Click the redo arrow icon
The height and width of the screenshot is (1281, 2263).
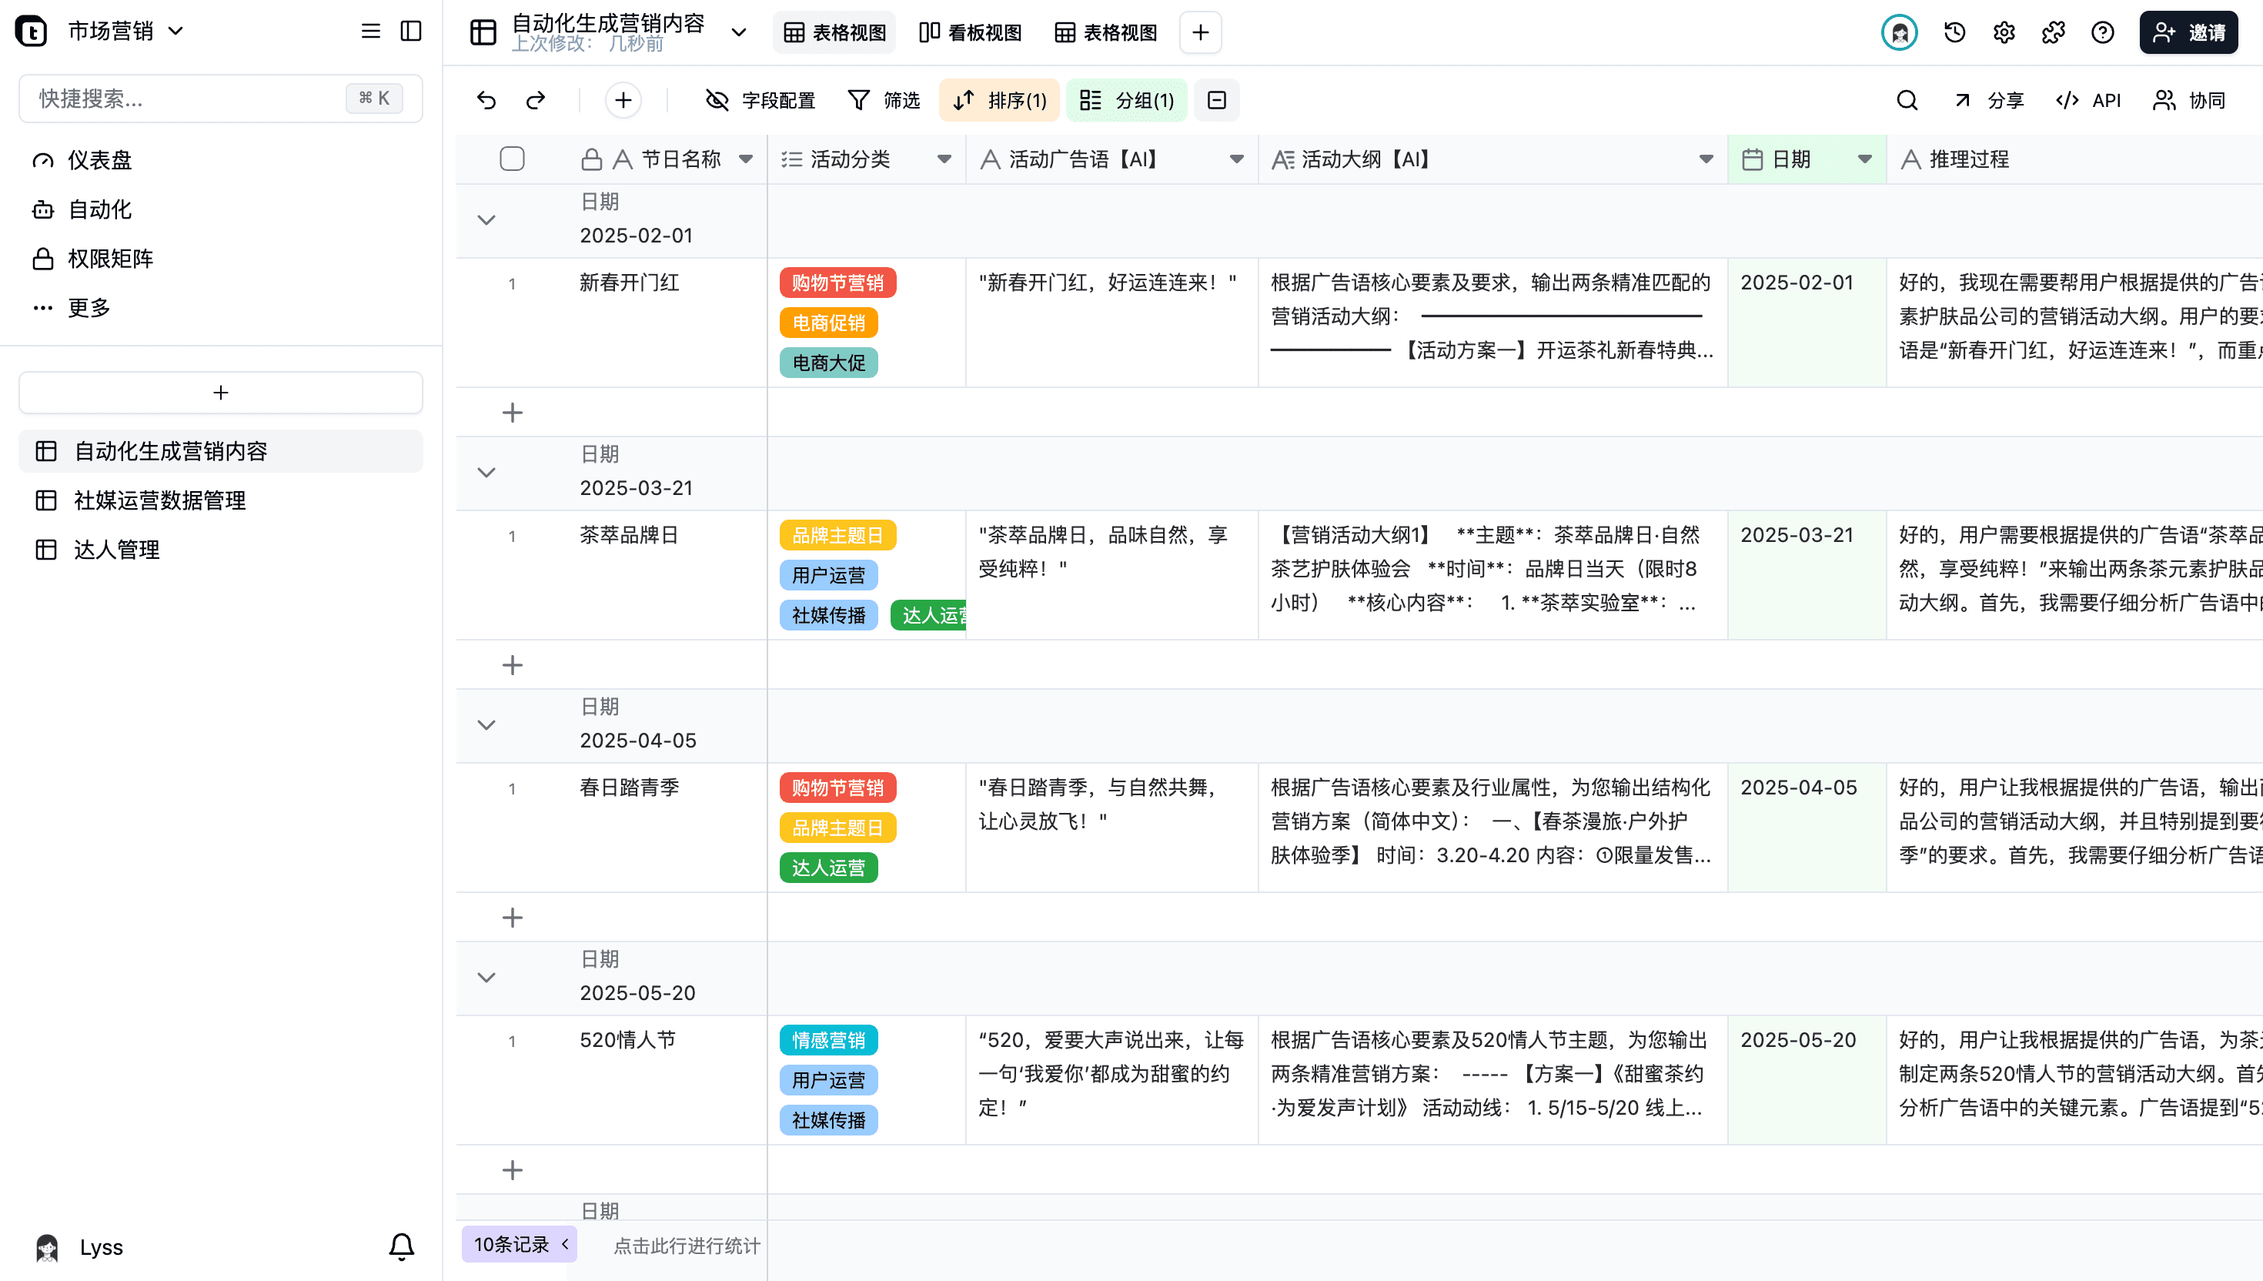coord(536,100)
